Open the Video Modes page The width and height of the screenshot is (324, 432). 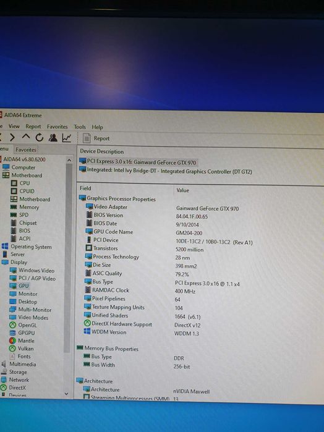click(28, 318)
